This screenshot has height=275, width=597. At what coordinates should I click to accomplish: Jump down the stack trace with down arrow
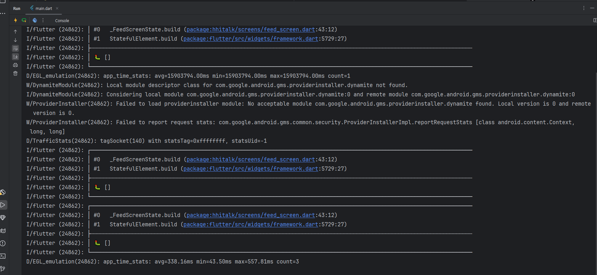coord(15,40)
